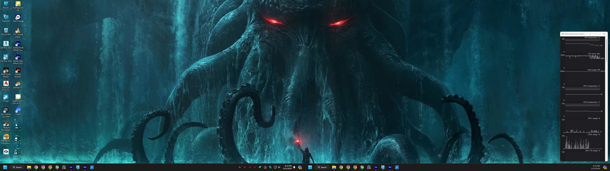Select the Network desktop icon
The width and height of the screenshot is (610, 171).
pos(6,18)
